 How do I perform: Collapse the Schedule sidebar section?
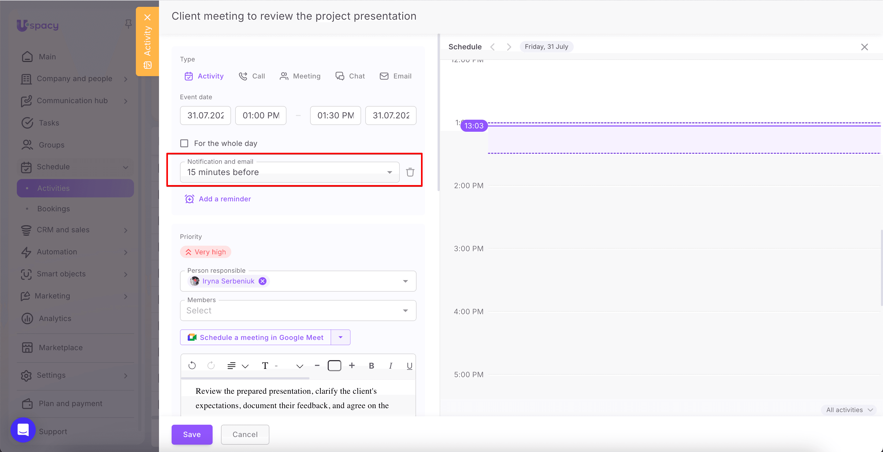pos(125,167)
